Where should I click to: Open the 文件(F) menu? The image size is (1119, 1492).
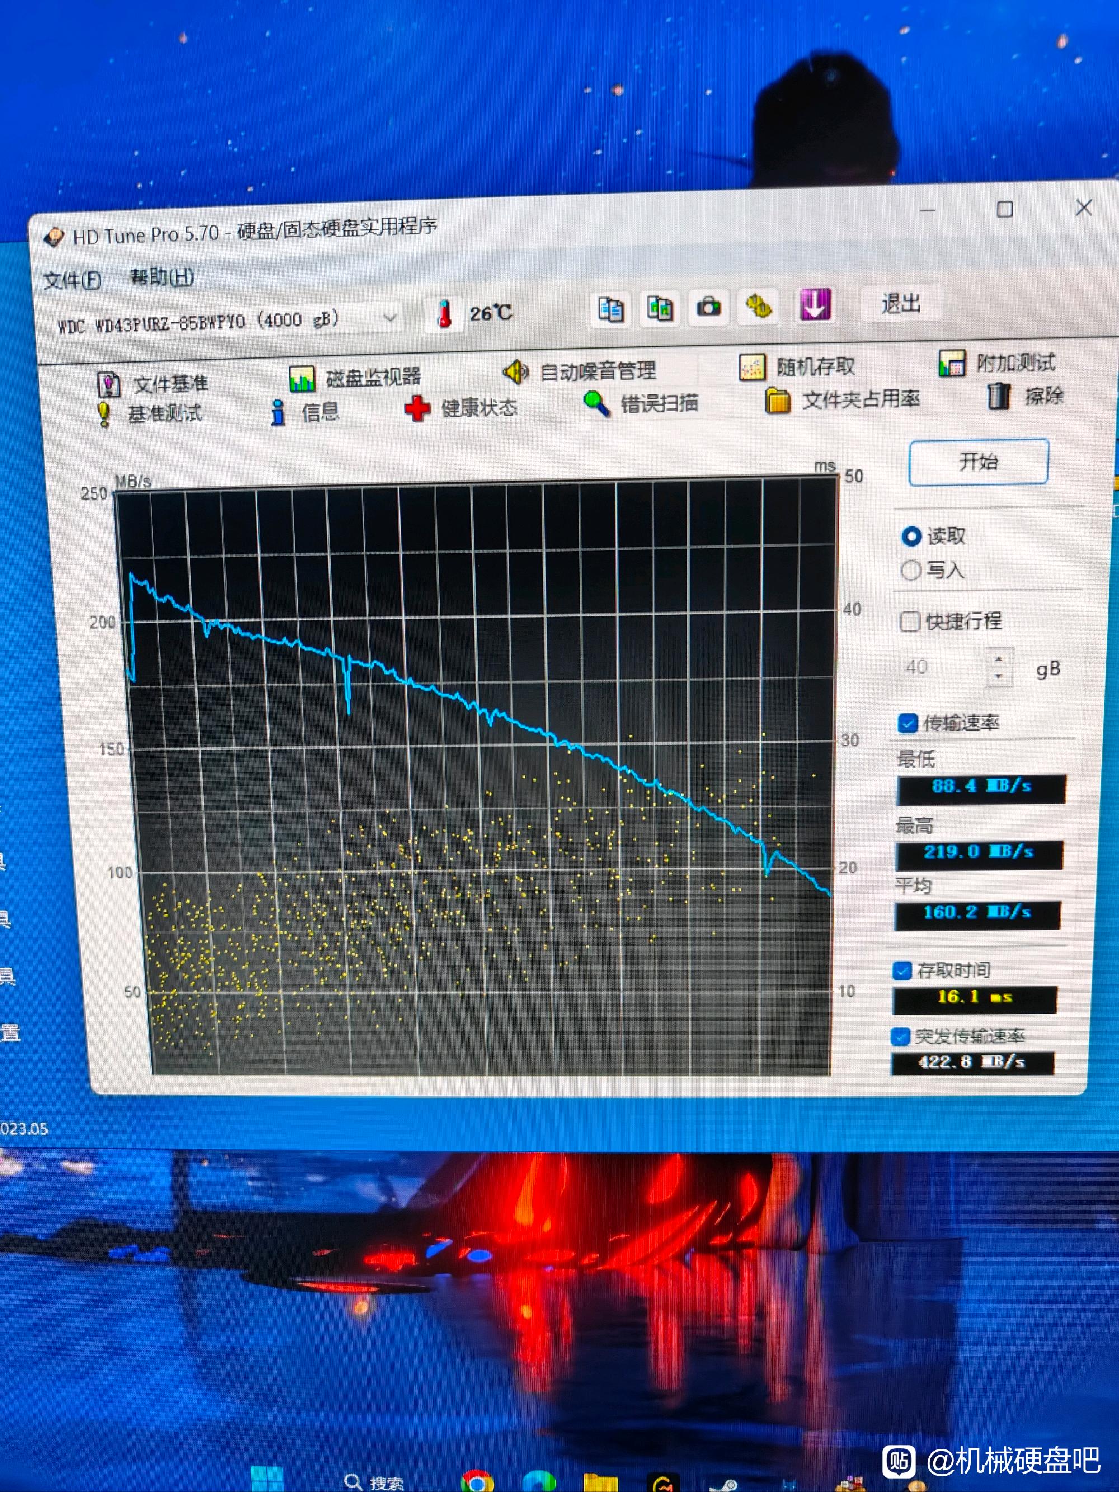[72, 279]
